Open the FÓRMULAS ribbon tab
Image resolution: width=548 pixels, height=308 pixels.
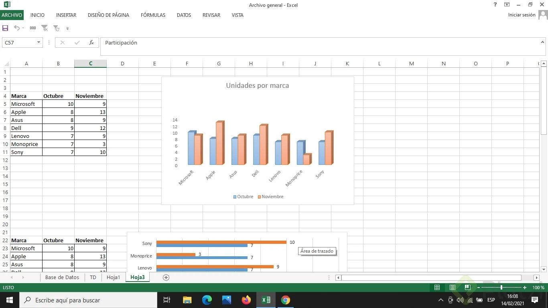153,15
